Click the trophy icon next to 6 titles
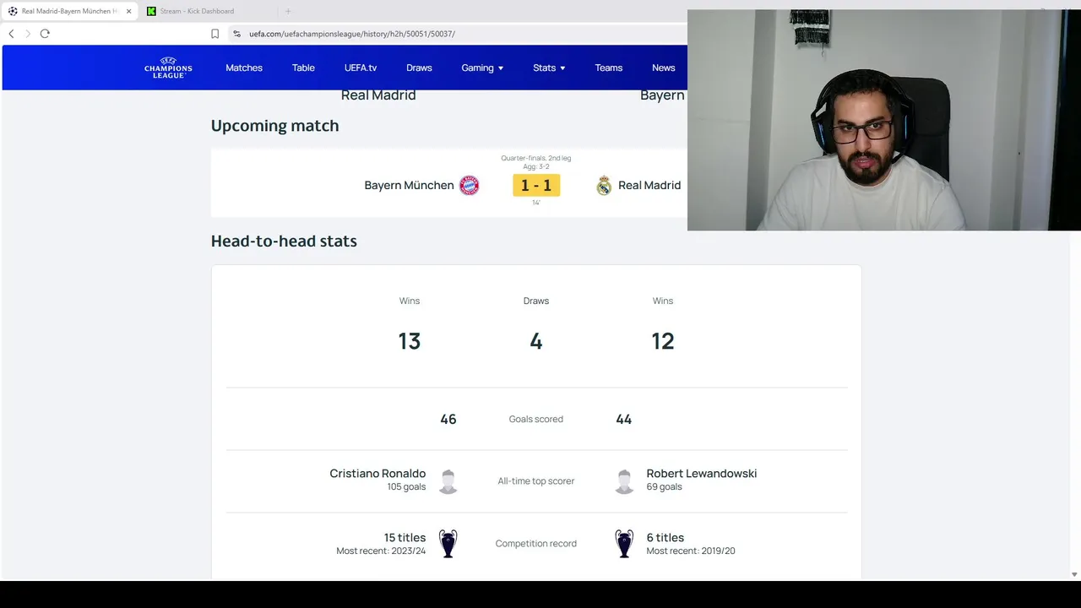Screen dimensions: 1081x608 point(624,543)
